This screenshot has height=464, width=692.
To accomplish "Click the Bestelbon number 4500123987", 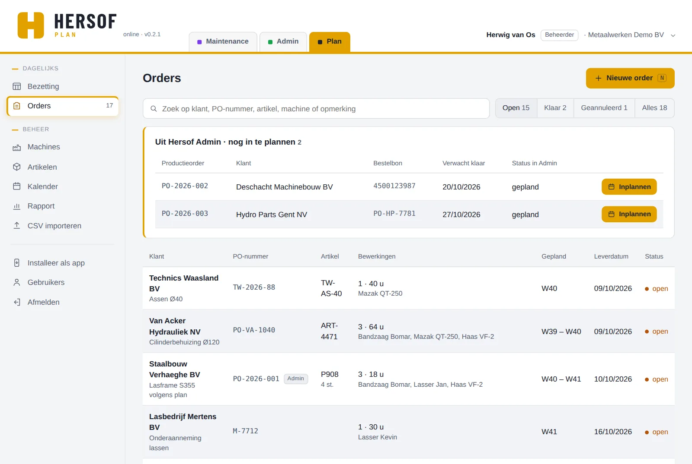I will (x=394, y=186).
